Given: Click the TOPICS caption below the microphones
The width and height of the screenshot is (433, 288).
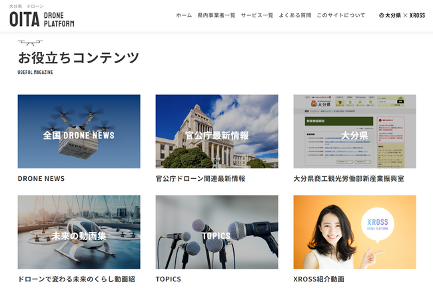Looking at the screenshot, I should 169,279.
